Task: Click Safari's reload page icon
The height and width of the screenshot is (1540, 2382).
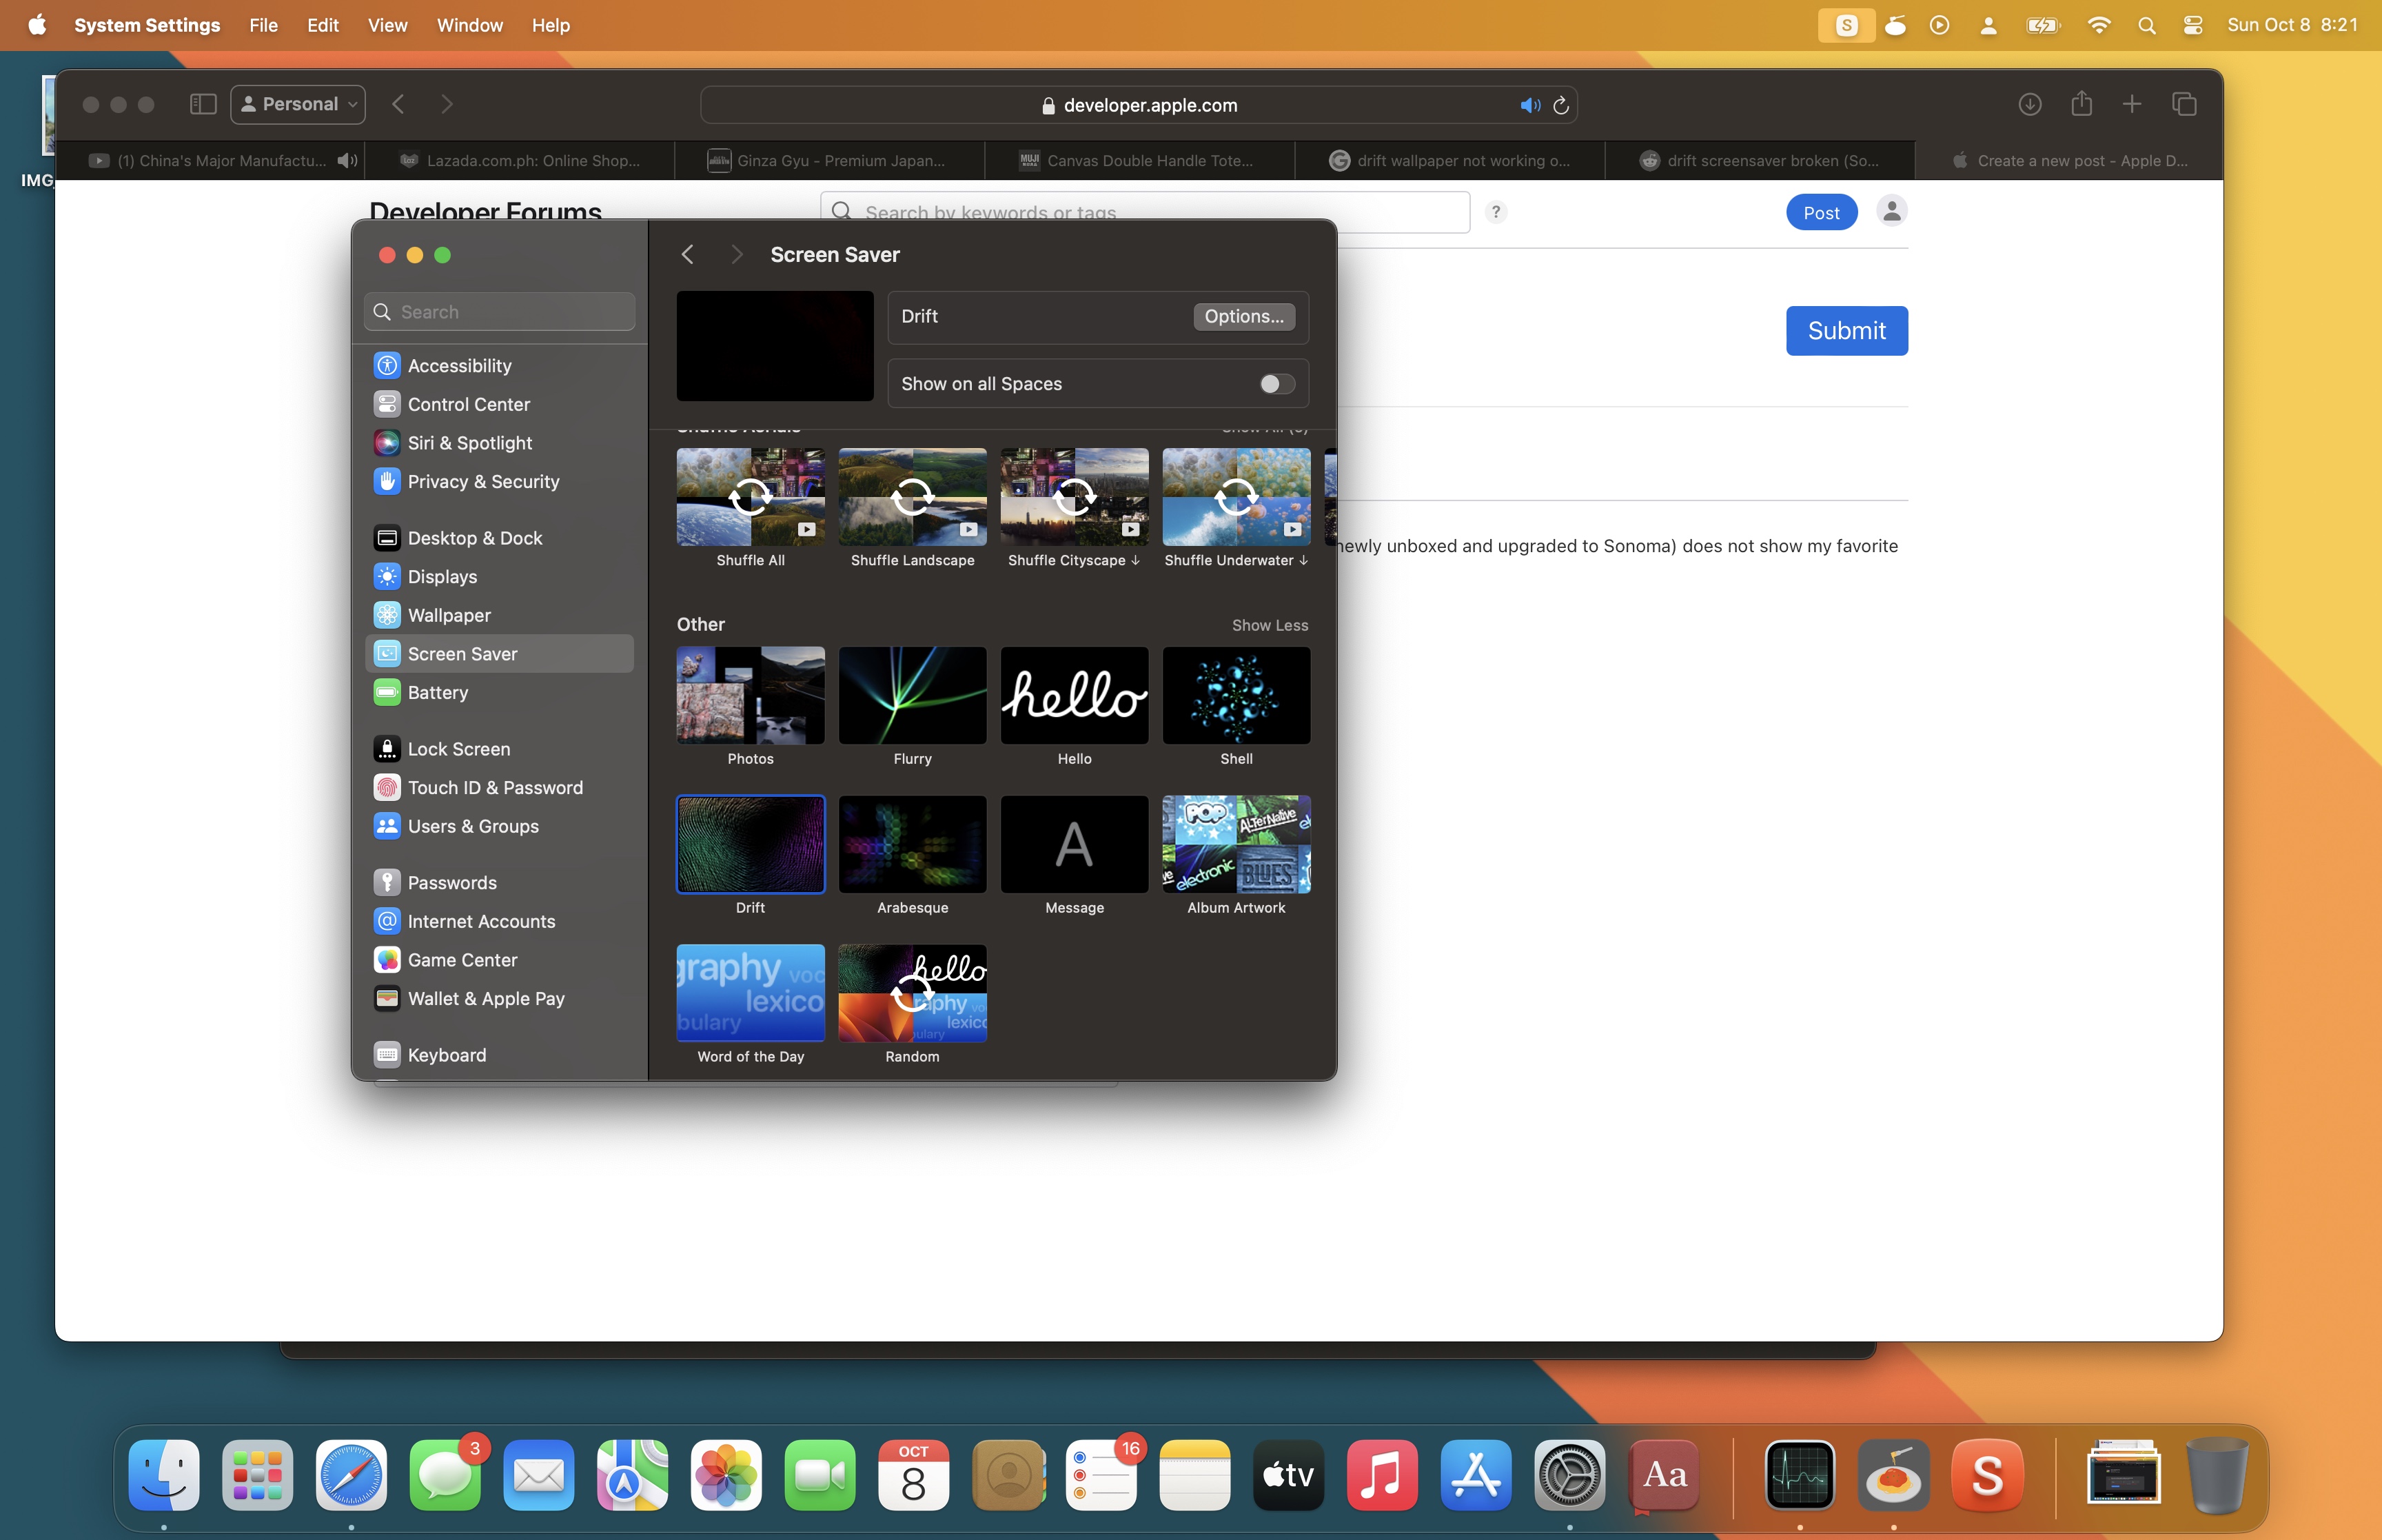Action: [1560, 105]
